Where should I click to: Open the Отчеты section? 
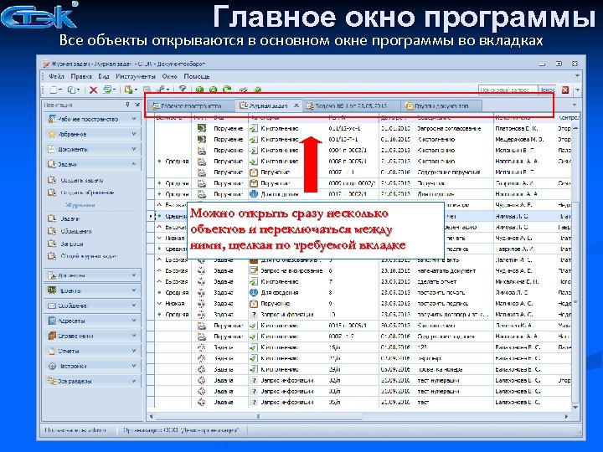click(92, 351)
